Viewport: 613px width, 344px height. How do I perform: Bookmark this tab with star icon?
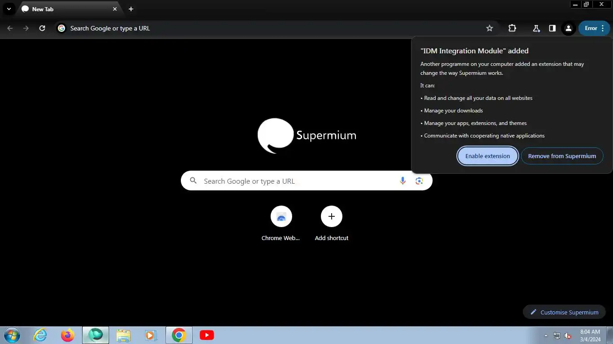click(490, 28)
